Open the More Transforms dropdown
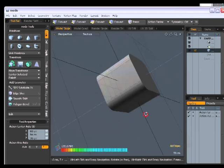 pyautogui.click(x=24, y=71)
